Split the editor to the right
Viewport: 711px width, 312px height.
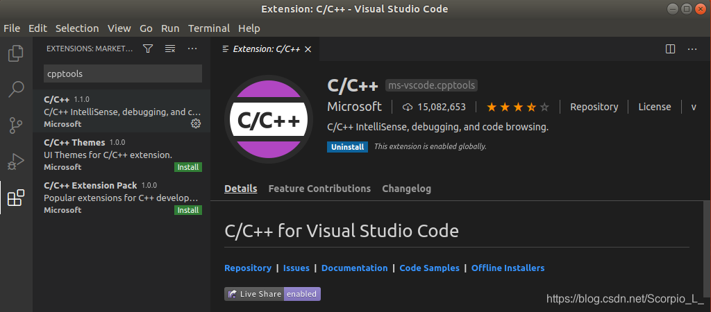click(670, 49)
